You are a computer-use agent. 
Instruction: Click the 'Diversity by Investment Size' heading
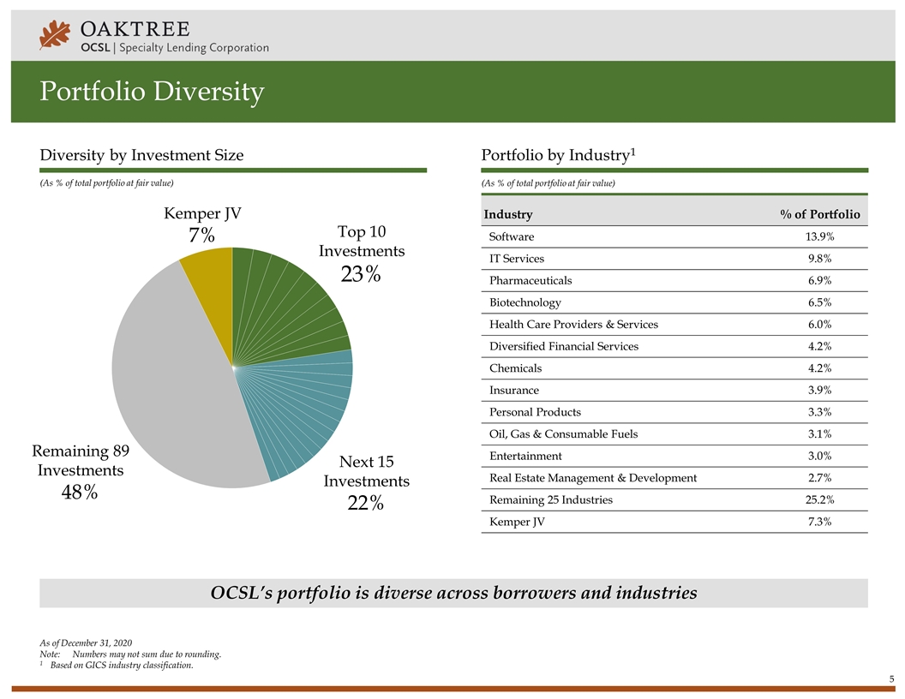coord(141,155)
